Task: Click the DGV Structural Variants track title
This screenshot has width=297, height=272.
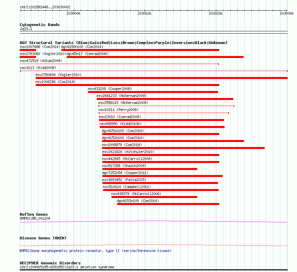Action: pos(123,43)
